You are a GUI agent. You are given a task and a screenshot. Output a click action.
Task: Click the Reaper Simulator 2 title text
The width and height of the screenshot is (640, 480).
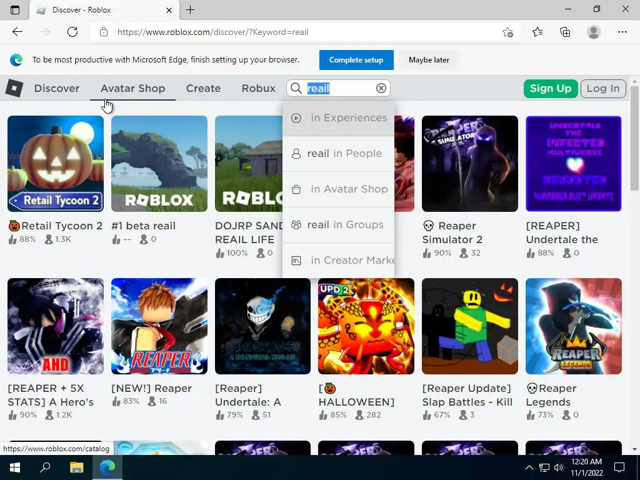tap(452, 232)
